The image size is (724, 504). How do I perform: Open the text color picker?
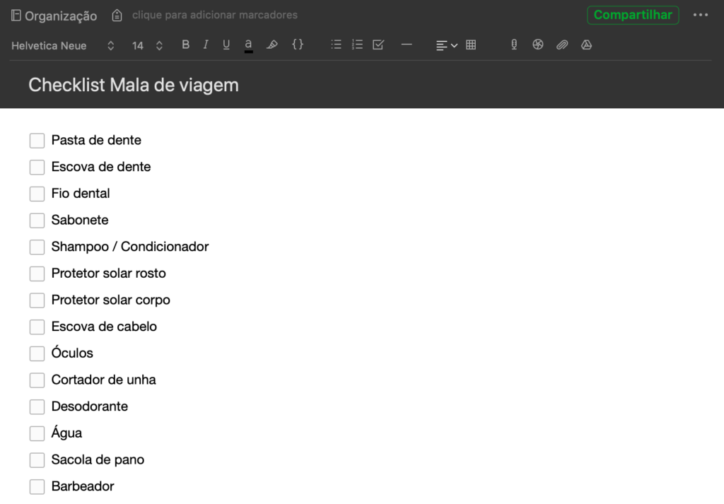(248, 45)
